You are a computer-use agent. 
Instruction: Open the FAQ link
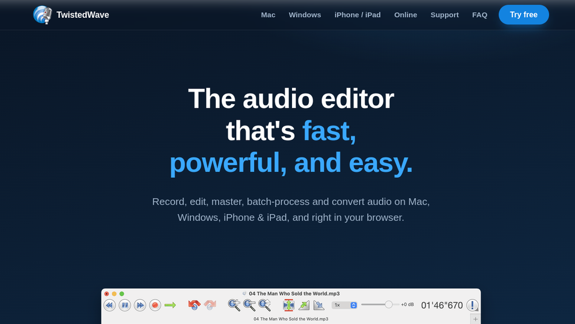(x=480, y=15)
